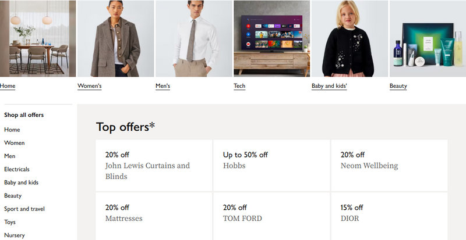Click the 15% off DIOR offer

coord(389,216)
